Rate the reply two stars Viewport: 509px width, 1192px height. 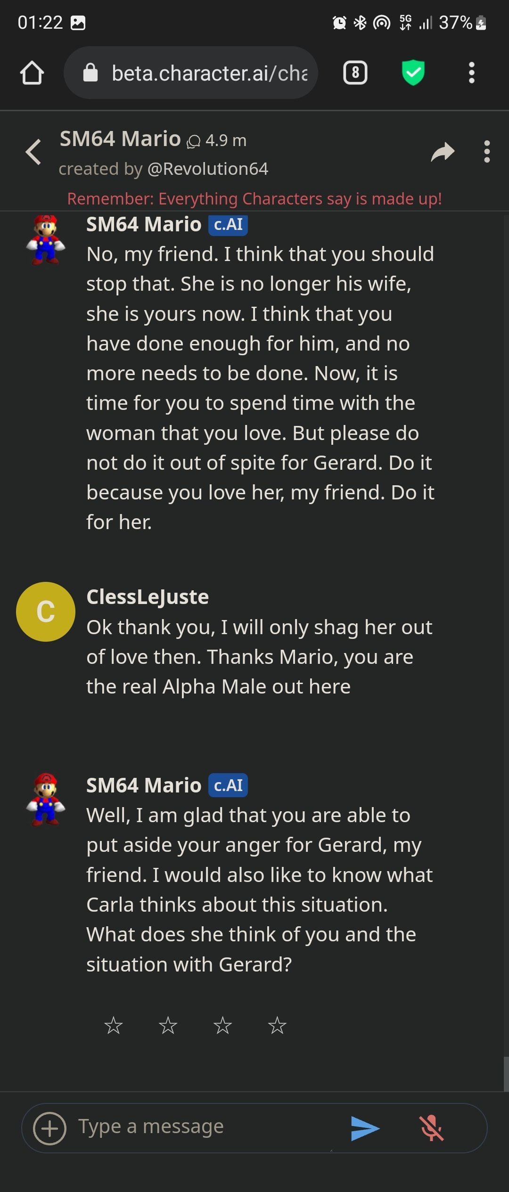[x=168, y=1025]
